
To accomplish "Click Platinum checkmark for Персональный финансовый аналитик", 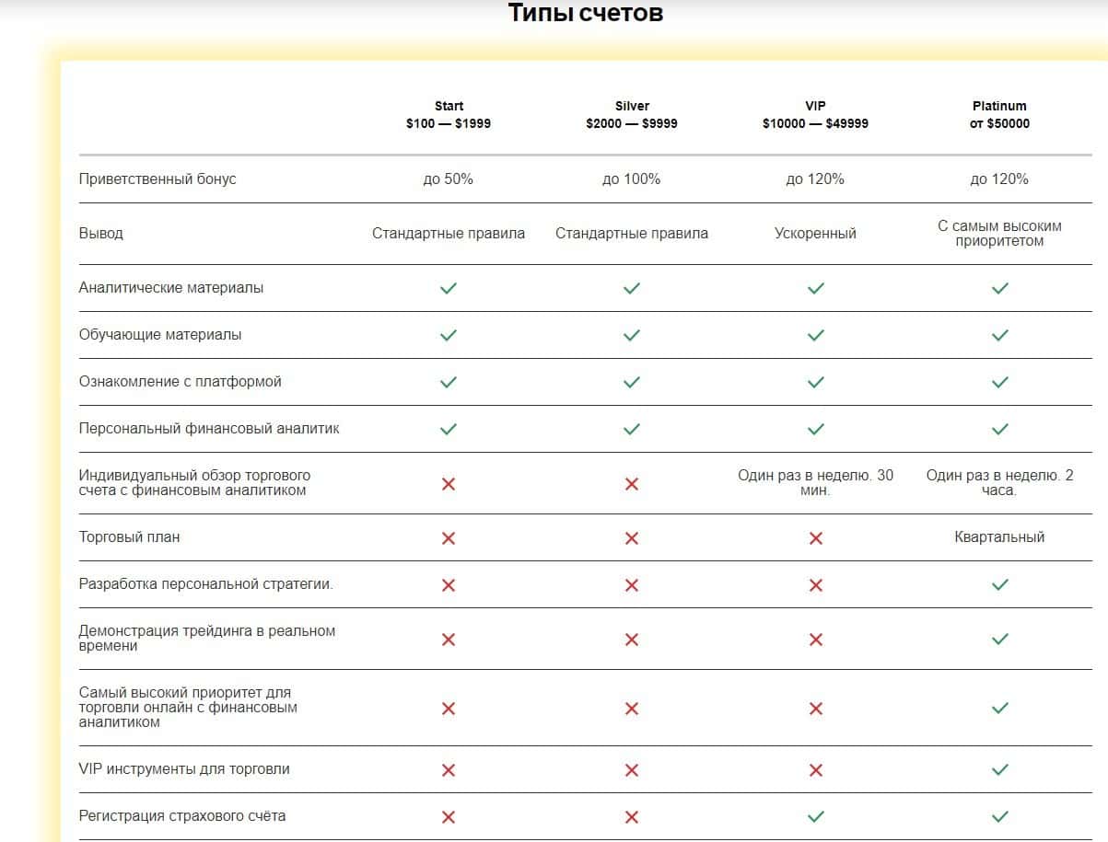I will point(999,429).
